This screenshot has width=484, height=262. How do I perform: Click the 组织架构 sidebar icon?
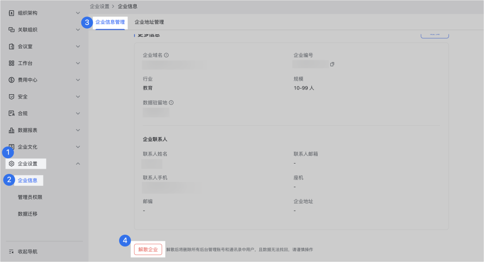point(11,13)
